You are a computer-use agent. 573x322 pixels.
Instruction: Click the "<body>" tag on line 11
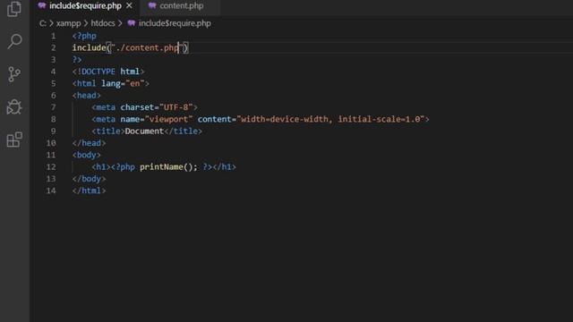coord(86,155)
